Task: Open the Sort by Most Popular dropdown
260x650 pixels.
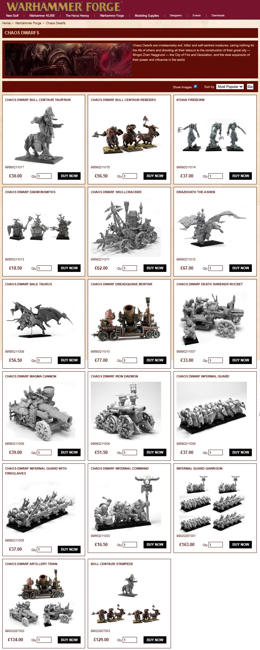Action: click(230, 87)
